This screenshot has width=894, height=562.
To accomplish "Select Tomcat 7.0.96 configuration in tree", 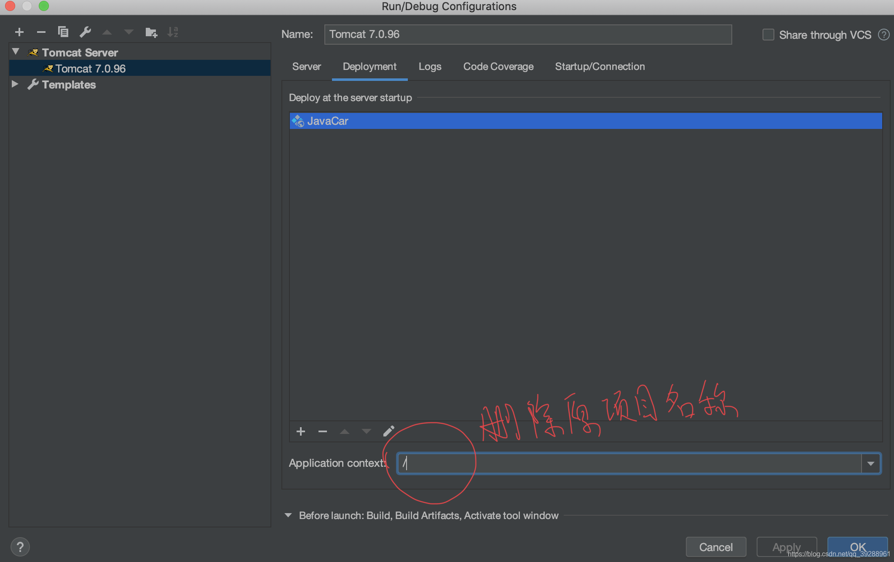I will coord(140,68).
